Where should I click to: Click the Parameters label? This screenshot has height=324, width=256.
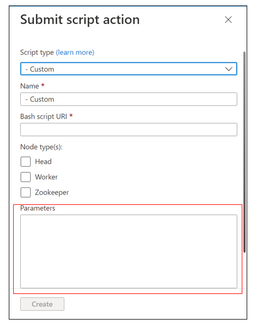(38, 208)
